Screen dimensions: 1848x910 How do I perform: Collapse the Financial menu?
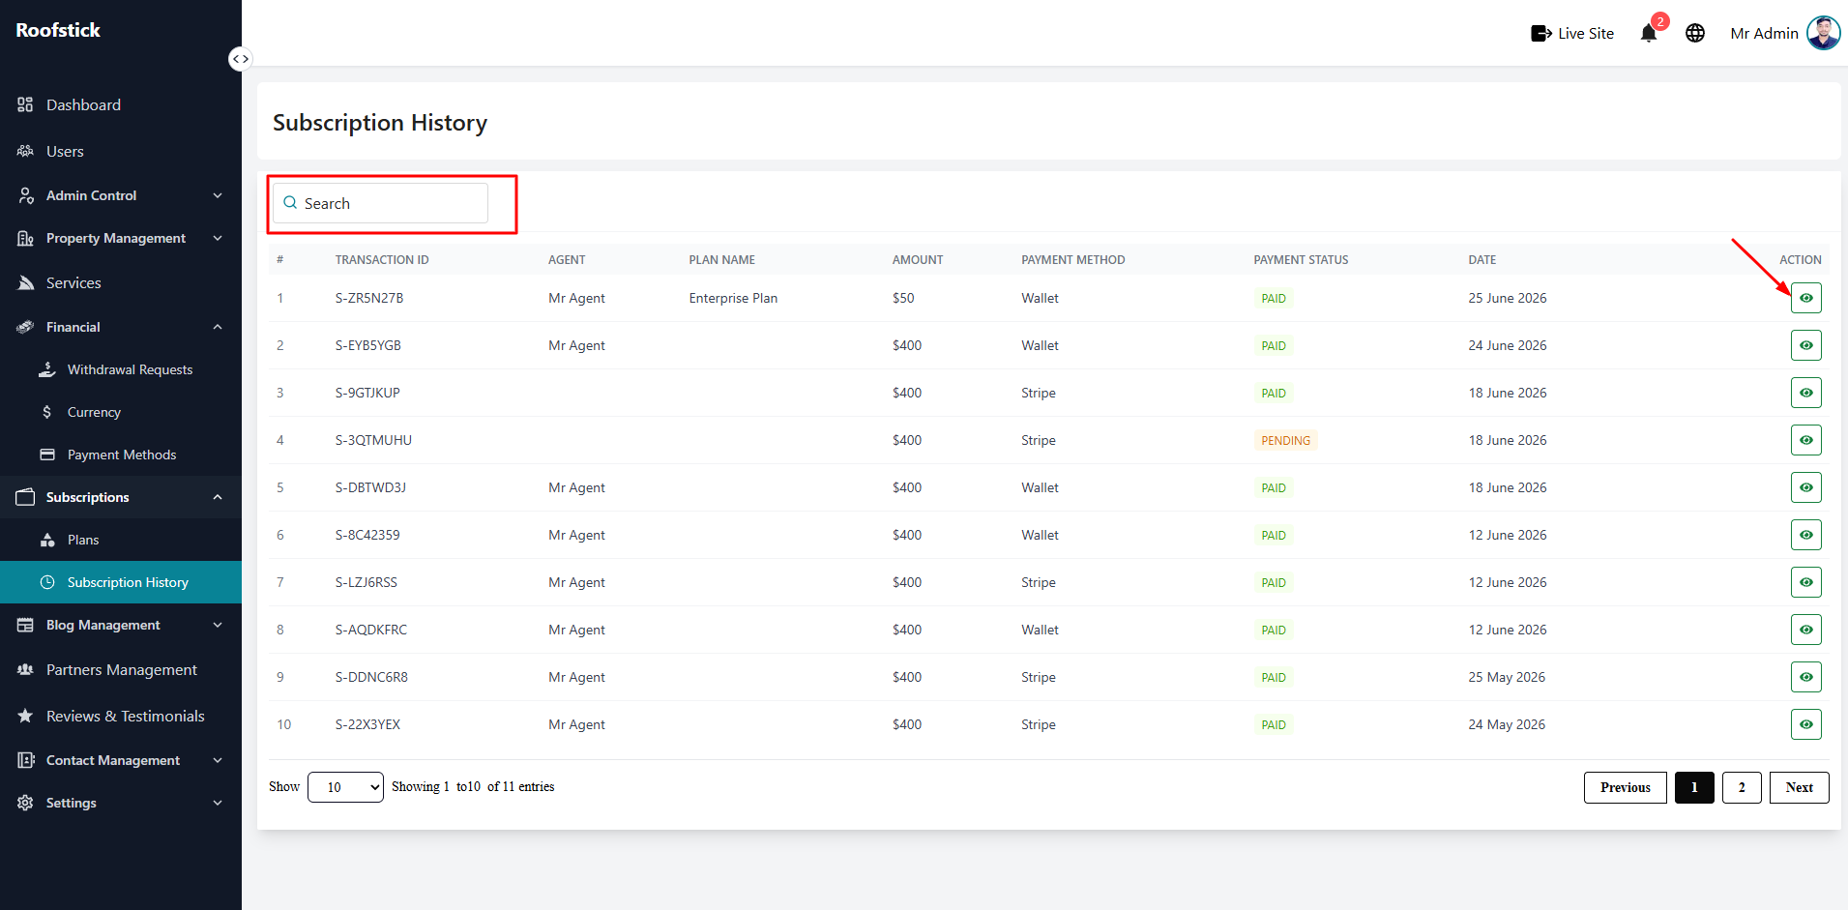tap(121, 327)
